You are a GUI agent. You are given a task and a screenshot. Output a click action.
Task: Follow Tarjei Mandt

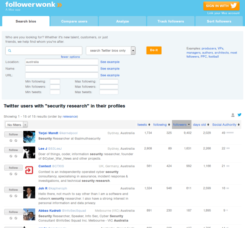pos(13,134)
